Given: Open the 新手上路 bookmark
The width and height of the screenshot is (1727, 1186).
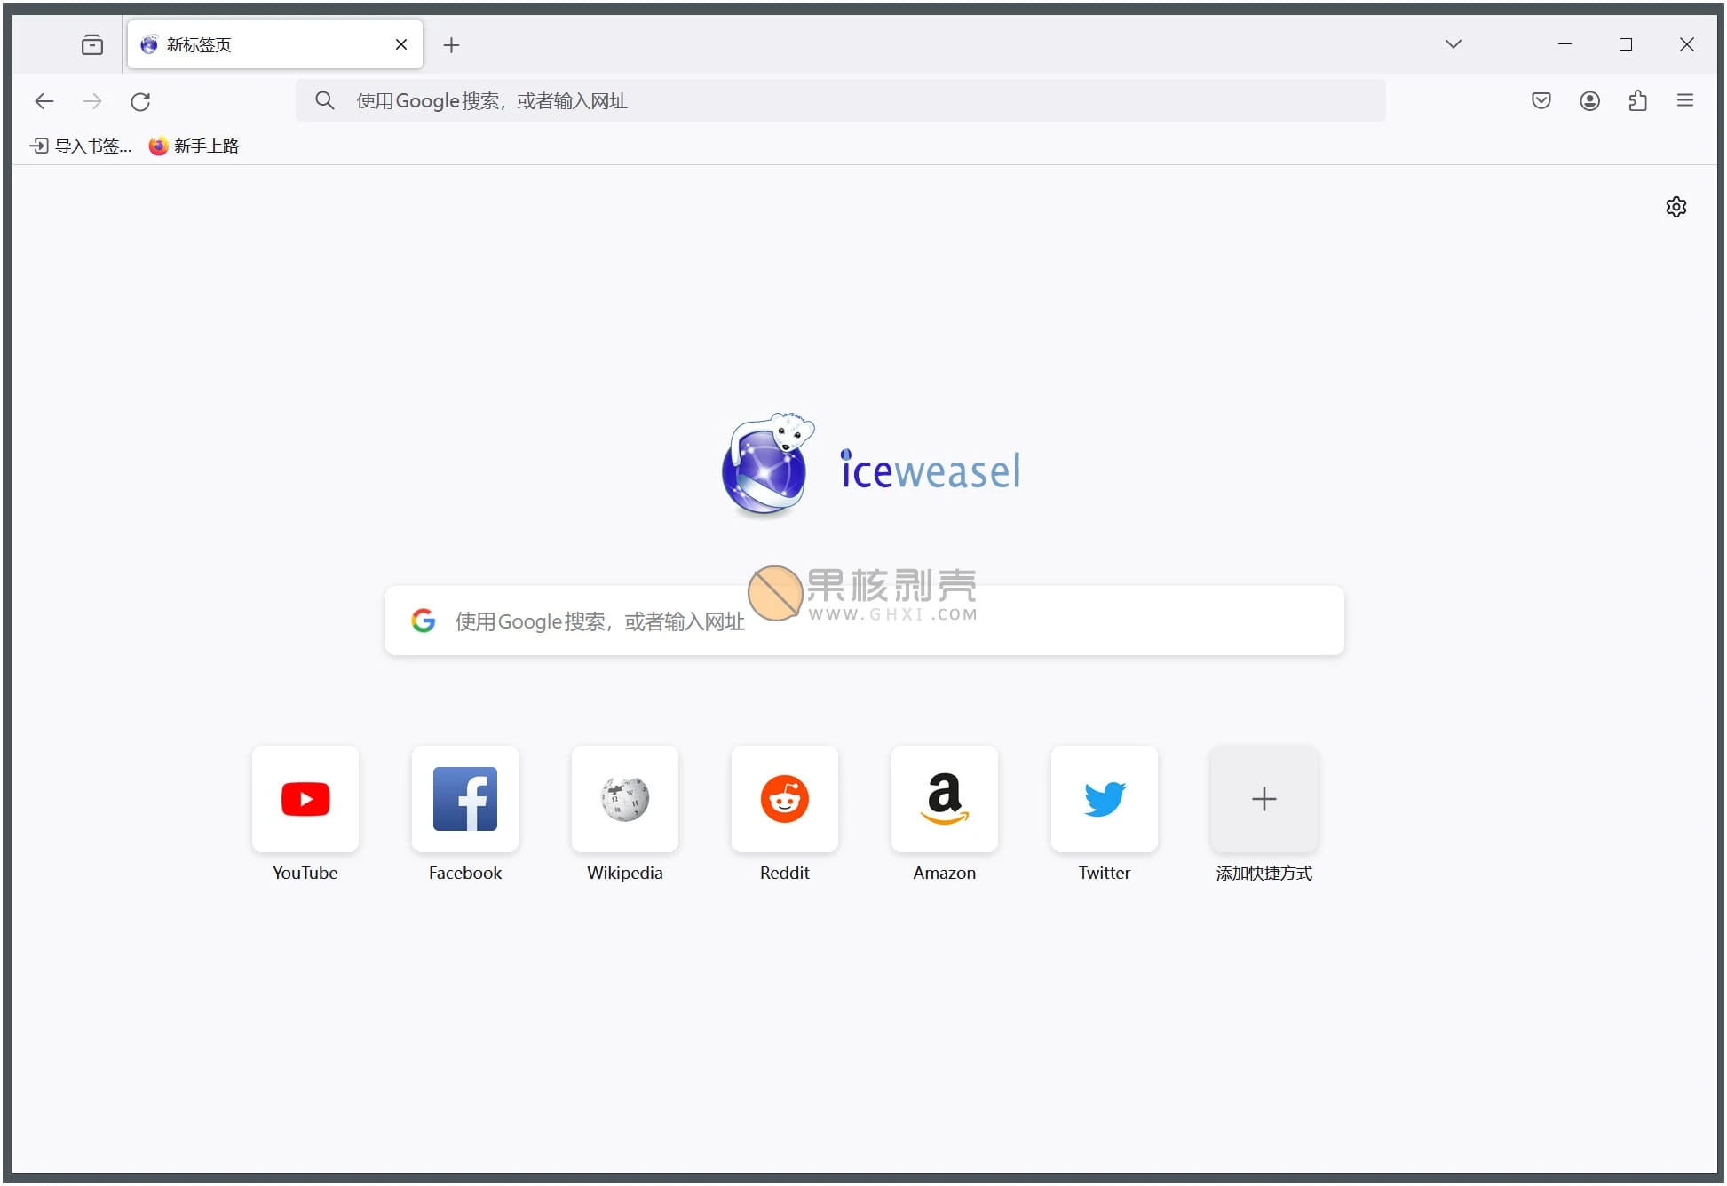Looking at the screenshot, I should pyautogui.click(x=194, y=146).
